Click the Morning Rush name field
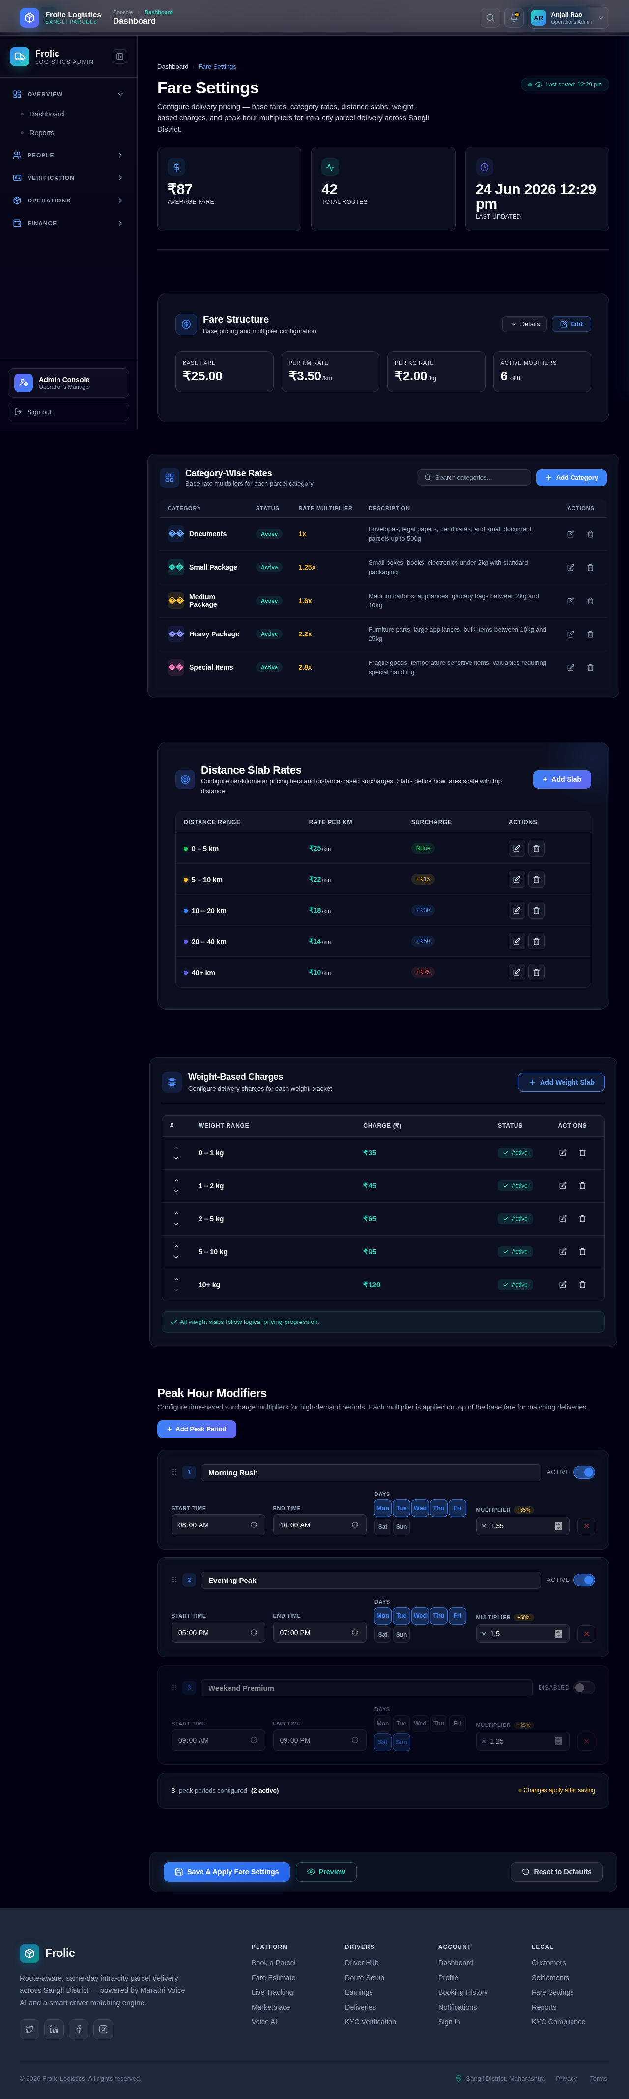The height and width of the screenshot is (2099, 629). [371, 1472]
